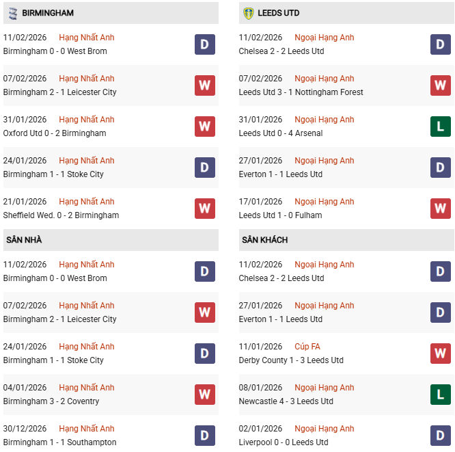The height and width of the screenshot is (452, 455).
Task: Click loss badge for Newcastle 4-3 Leeds Utd
Action: coord(441,395)
